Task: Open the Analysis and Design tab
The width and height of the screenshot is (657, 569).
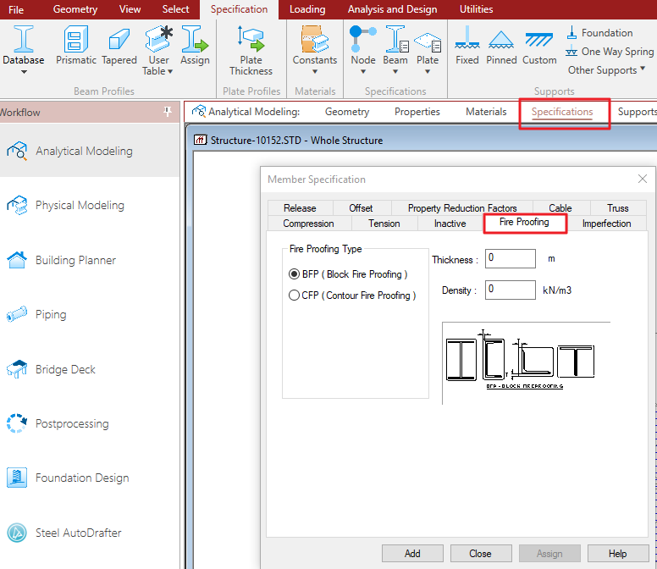Action: pos(392,9)
